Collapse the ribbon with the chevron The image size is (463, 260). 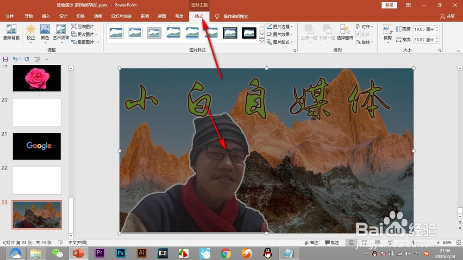(x=458, y=51)
